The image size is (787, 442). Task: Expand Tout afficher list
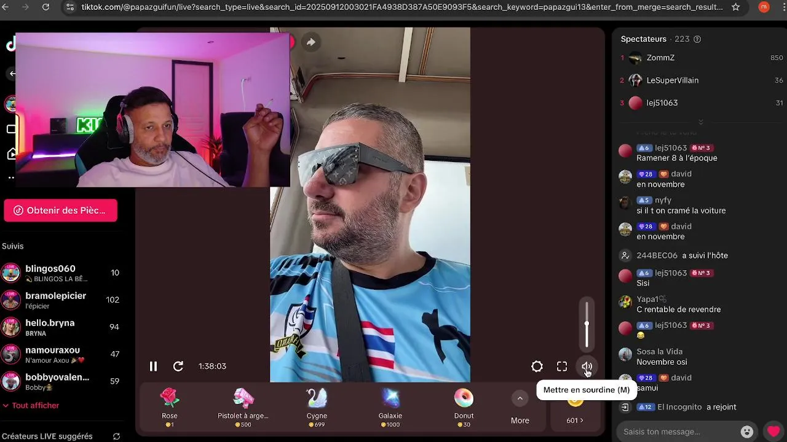(31, 406)
